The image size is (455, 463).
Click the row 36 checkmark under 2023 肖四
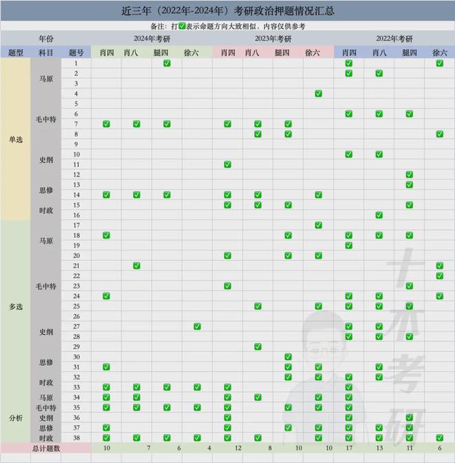pyautogui.click(x=228, y=417)
